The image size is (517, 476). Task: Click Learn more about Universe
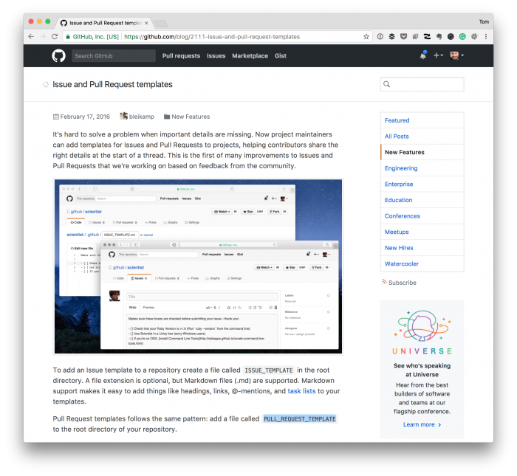point(422,424)
